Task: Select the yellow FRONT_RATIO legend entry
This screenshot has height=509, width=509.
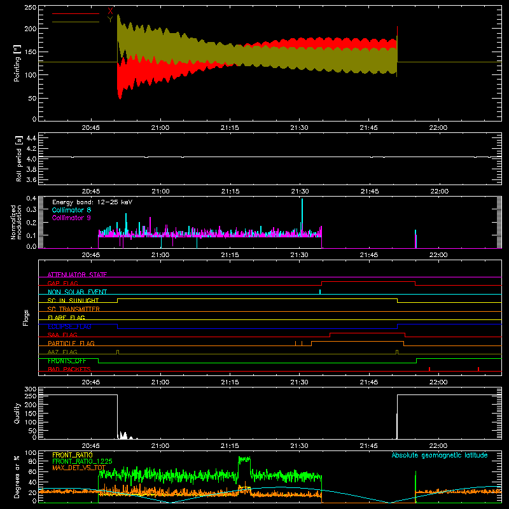Action: point(73,455)
